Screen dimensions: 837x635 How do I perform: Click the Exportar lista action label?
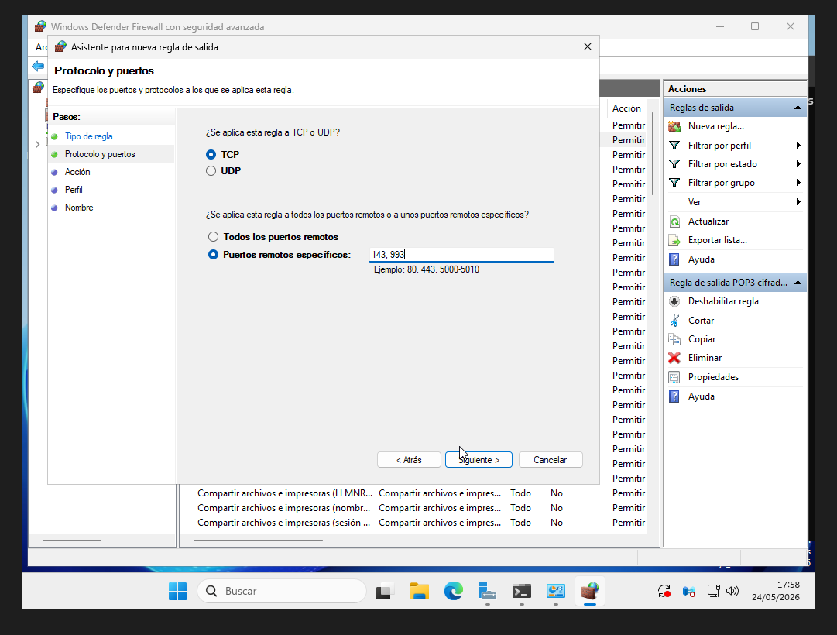[718, 240]
